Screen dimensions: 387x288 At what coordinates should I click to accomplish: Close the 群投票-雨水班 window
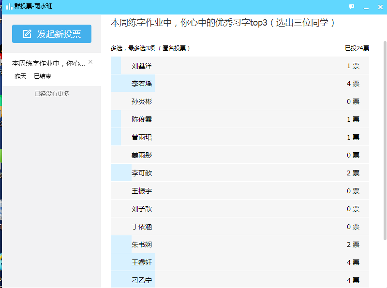pyautogui.click(x=380, y=7)
